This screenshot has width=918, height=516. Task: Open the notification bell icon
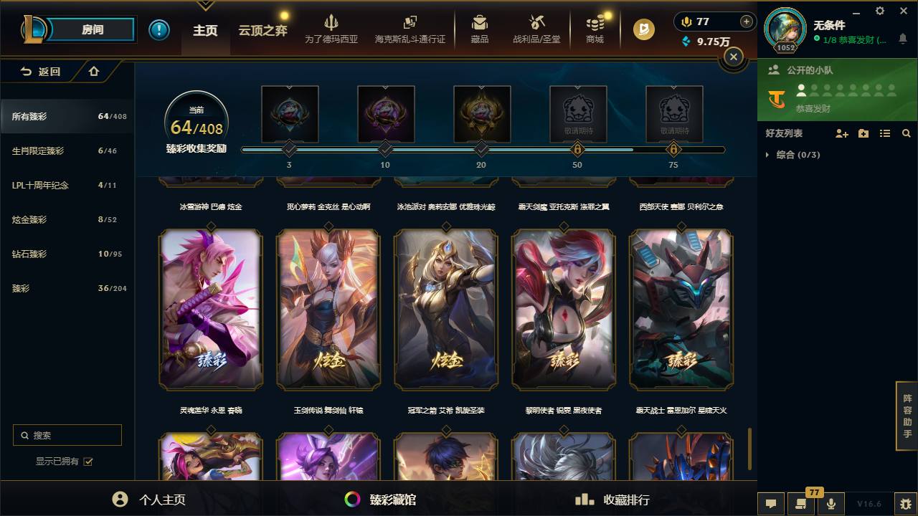point(903,39)
